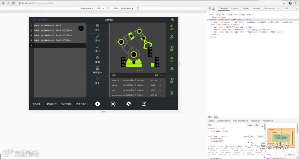The height and width of the screenshot is (159, 299).
Task: Open the Accessibility tab
Action: (x=268, y=121)
